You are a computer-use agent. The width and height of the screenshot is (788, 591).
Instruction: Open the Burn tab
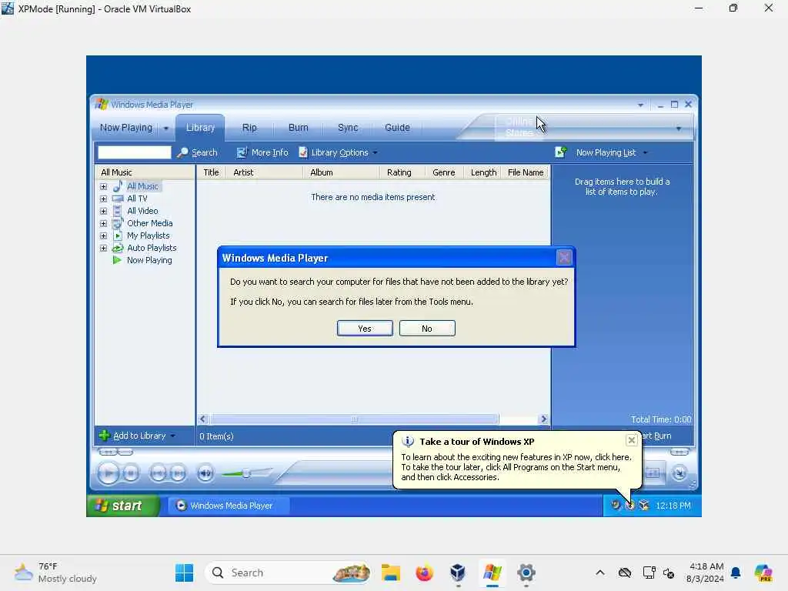pyautogui.click(x=298, y=128)
